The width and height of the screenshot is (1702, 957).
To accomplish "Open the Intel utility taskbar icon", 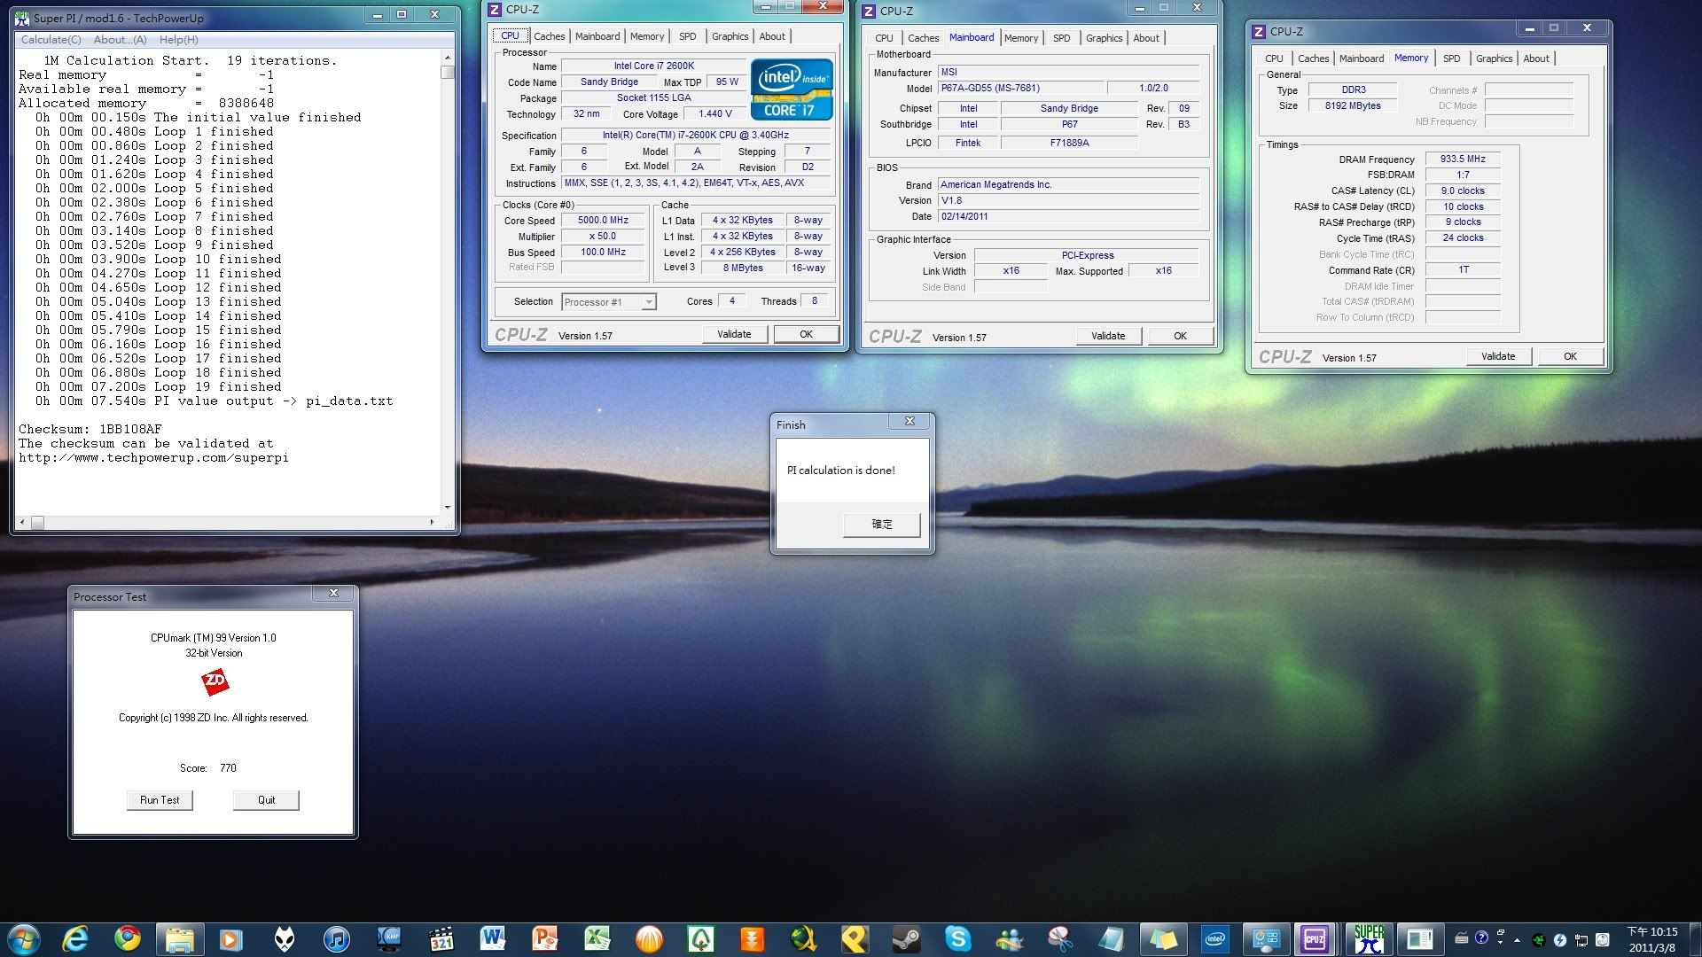I will coord(1215,939).
